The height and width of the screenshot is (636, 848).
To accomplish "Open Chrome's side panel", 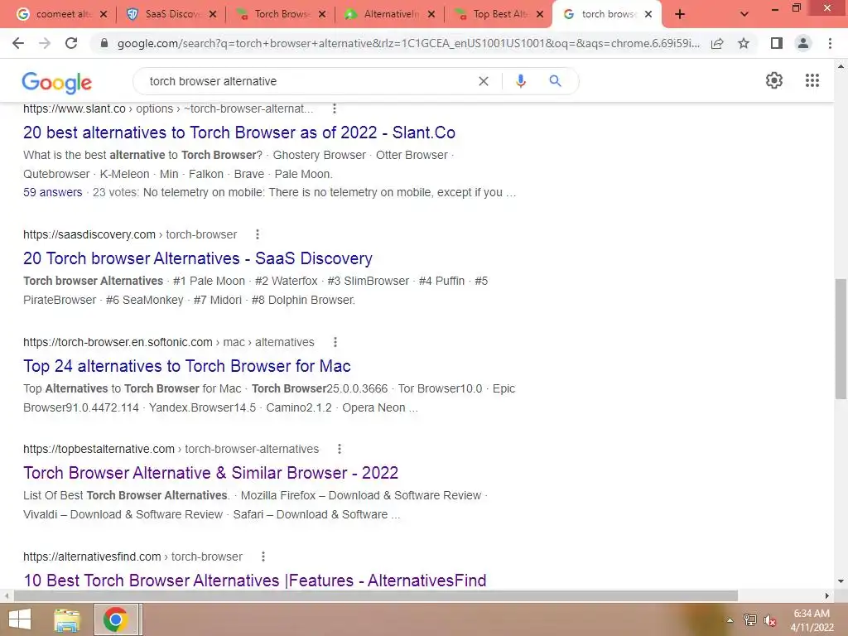I will [x=777, y=43].
